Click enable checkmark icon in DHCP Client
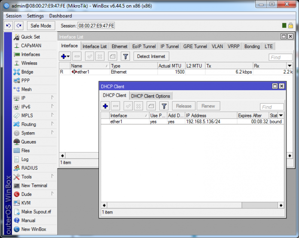The width and height of the screenshot is (299, 238). click(x=128, y=106)
